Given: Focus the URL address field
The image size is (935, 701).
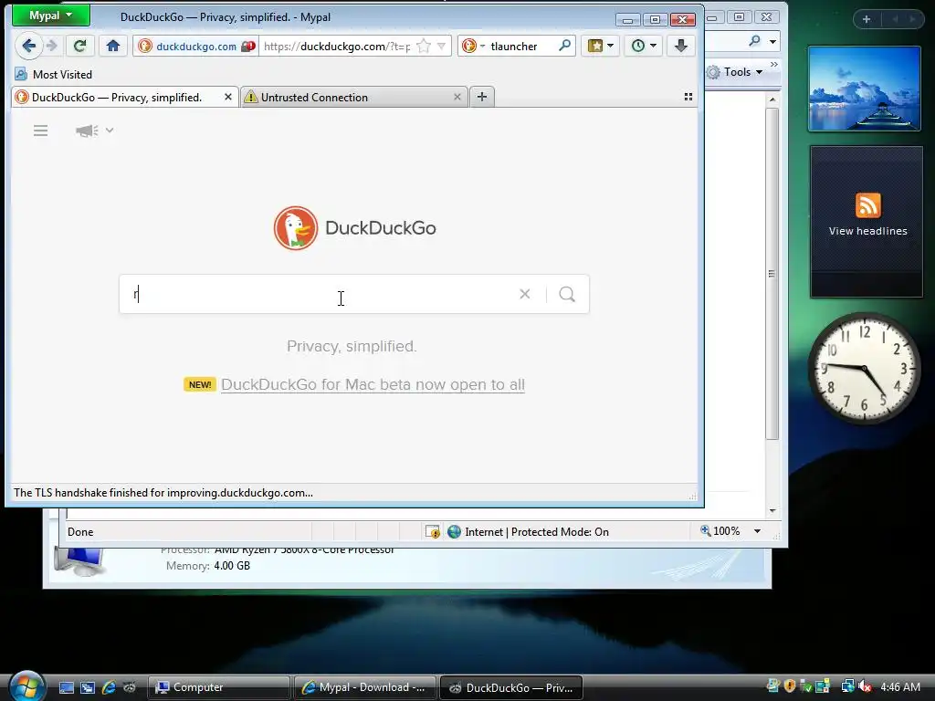Looking at the screenshot, I should click(337, 47).
